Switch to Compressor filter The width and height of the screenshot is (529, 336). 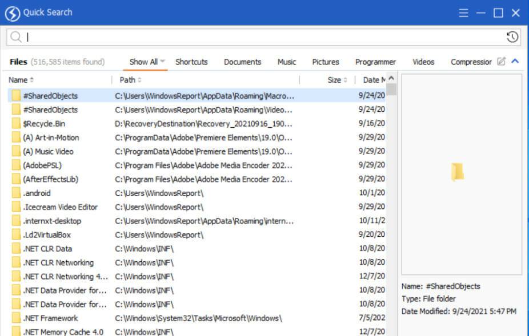click(471, 62)
